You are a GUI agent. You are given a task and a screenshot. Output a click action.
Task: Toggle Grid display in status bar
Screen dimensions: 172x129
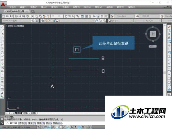point(46,127)
